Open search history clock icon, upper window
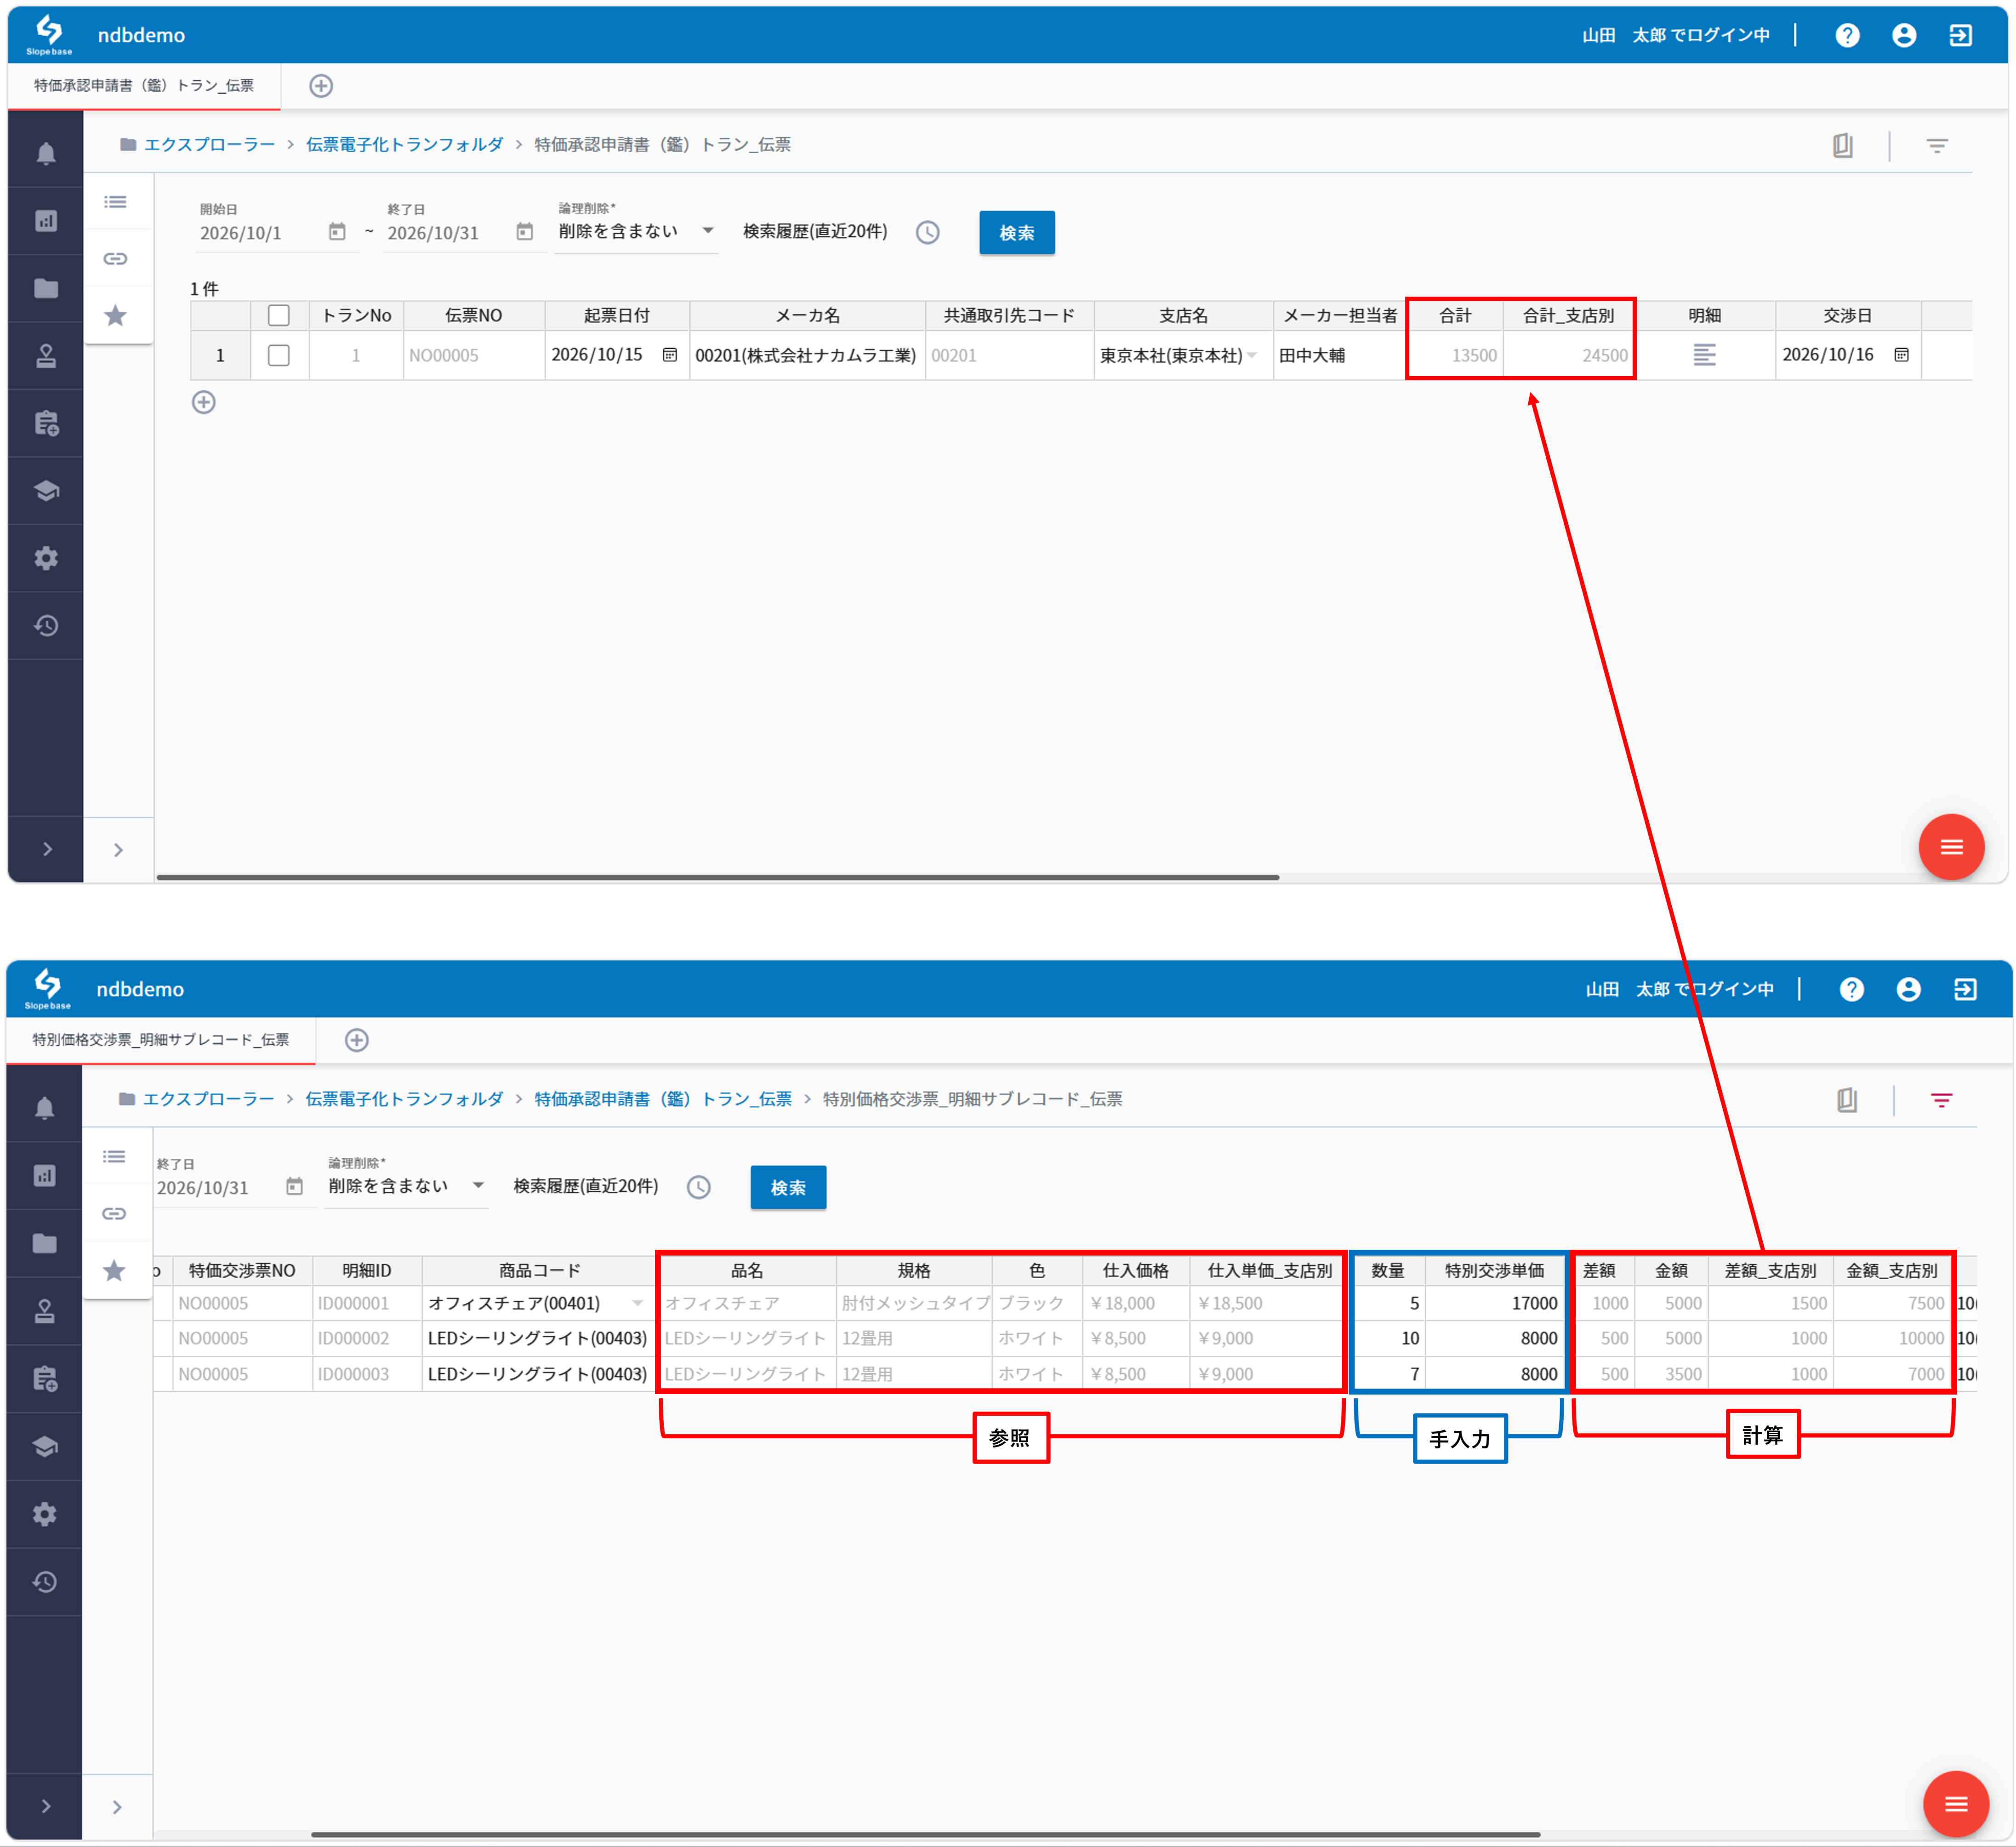 (928, 232)
